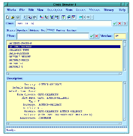
Task: Click the icon right of Class red X
Action: pyautogui.click(x=125, y=23)
